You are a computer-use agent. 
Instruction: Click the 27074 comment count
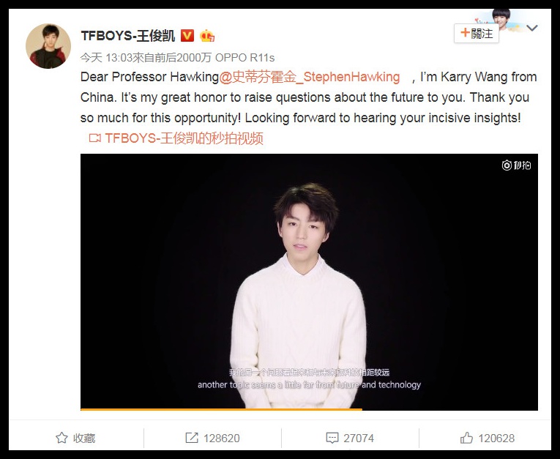point(359,439)
